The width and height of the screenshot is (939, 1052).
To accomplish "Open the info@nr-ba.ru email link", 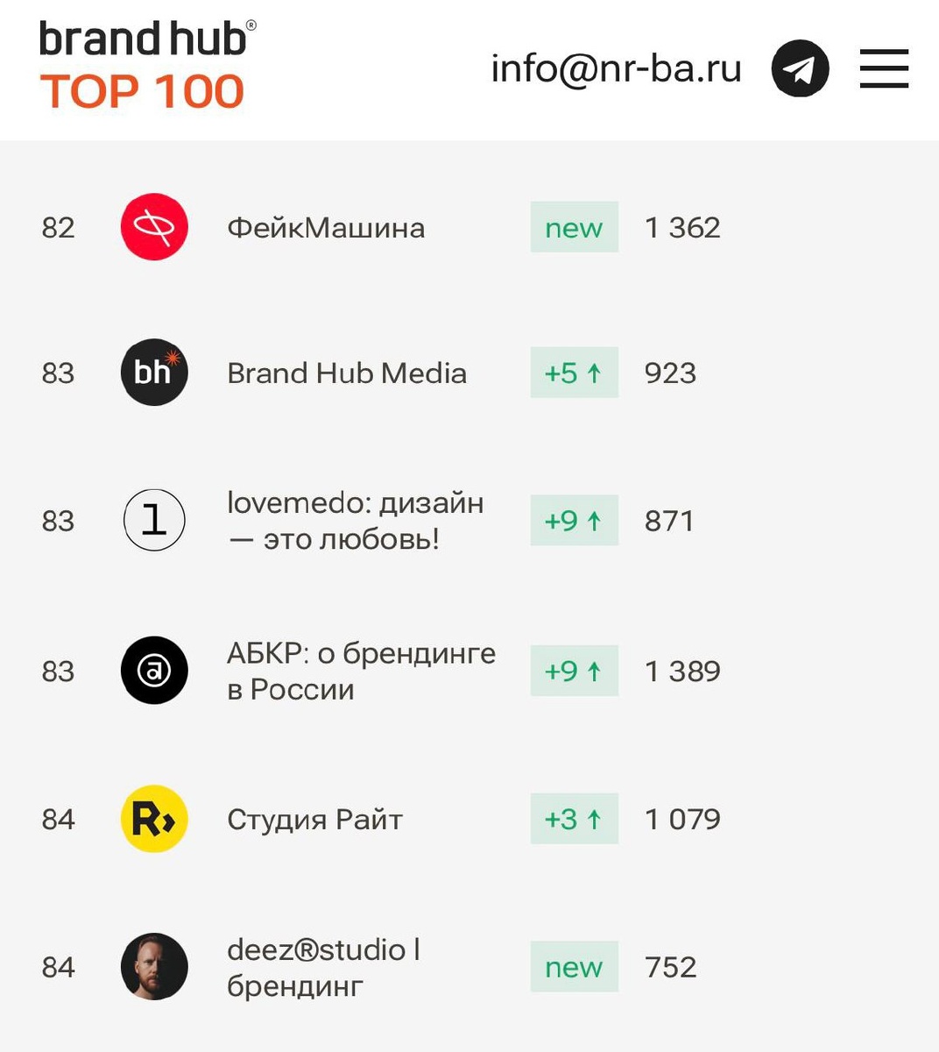I will (x=616, y=68).
